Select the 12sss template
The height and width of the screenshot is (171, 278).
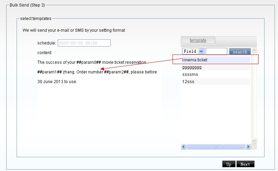[x=188, y=82]
